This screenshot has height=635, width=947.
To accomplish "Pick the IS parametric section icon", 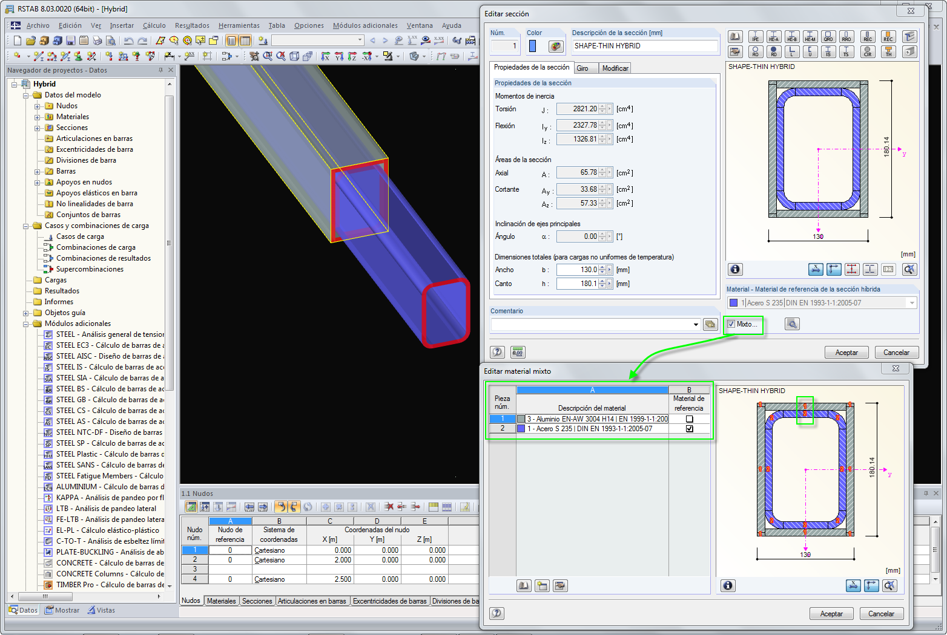I will 828,52.
